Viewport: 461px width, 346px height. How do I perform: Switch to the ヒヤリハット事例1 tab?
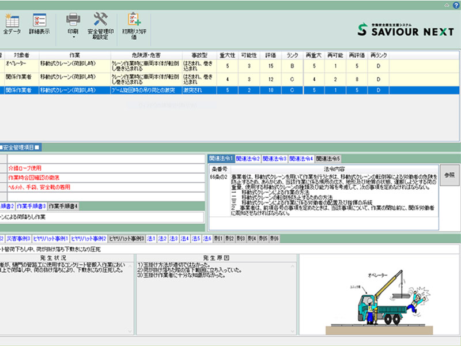[50, 238]
